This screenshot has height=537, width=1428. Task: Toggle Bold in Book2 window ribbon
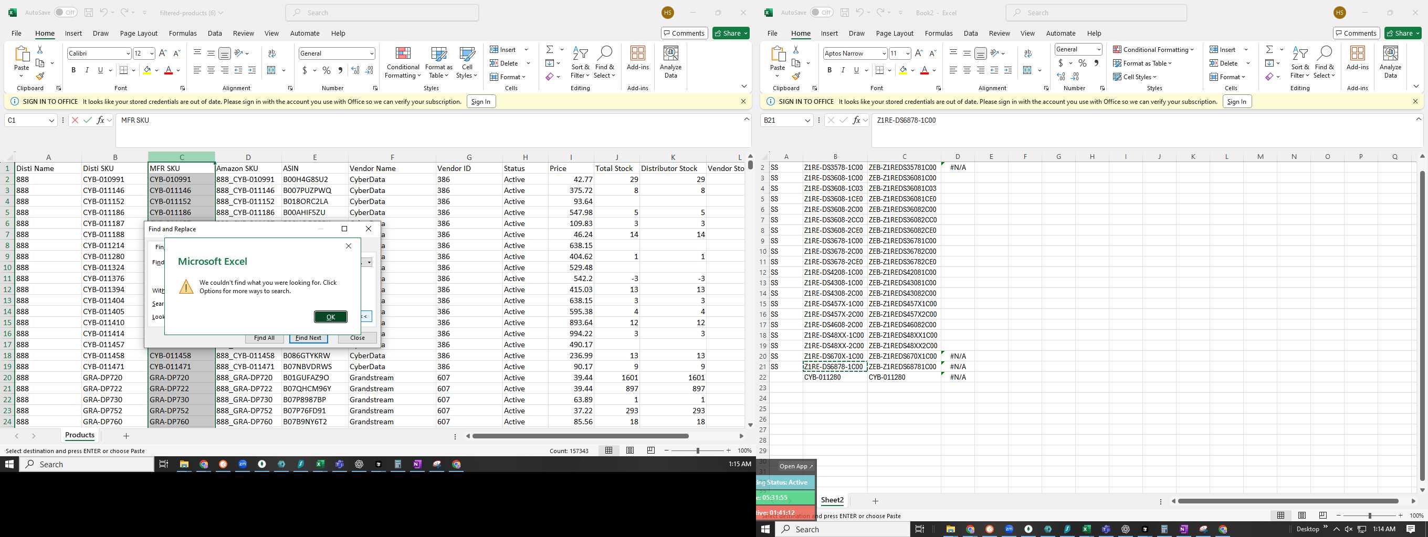point(829,70)
